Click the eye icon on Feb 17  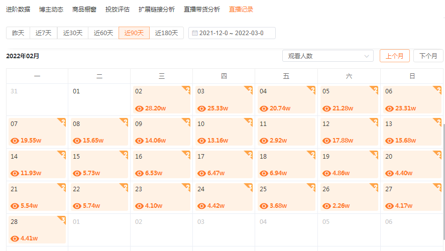pos(201,173)
